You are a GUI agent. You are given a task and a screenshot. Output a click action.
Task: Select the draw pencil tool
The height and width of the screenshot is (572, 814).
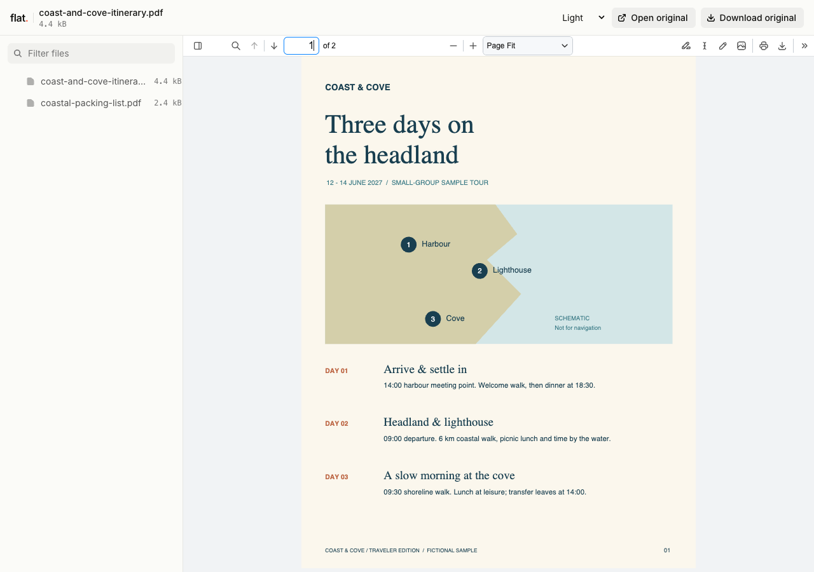coord(723,46)
